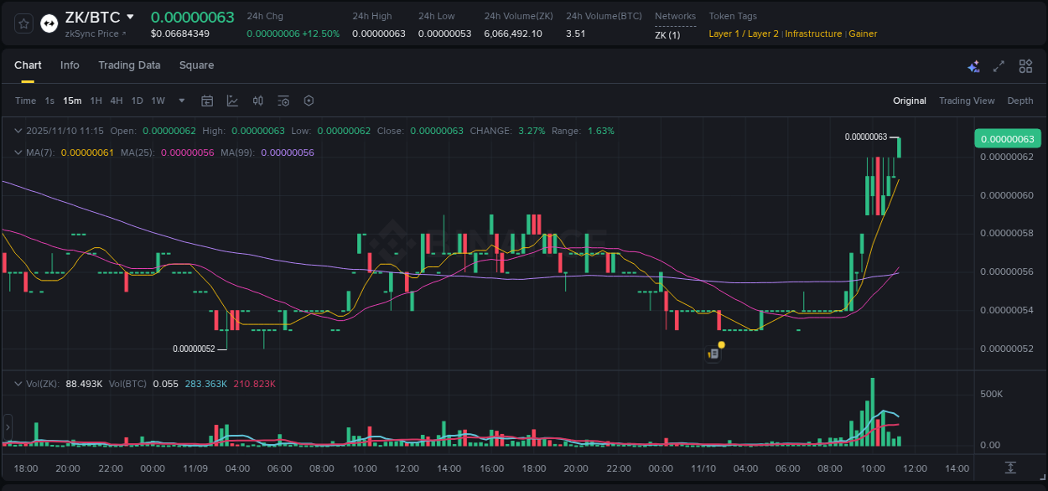
Task: Click the Gainer token tag
Action: coord(863,34)
